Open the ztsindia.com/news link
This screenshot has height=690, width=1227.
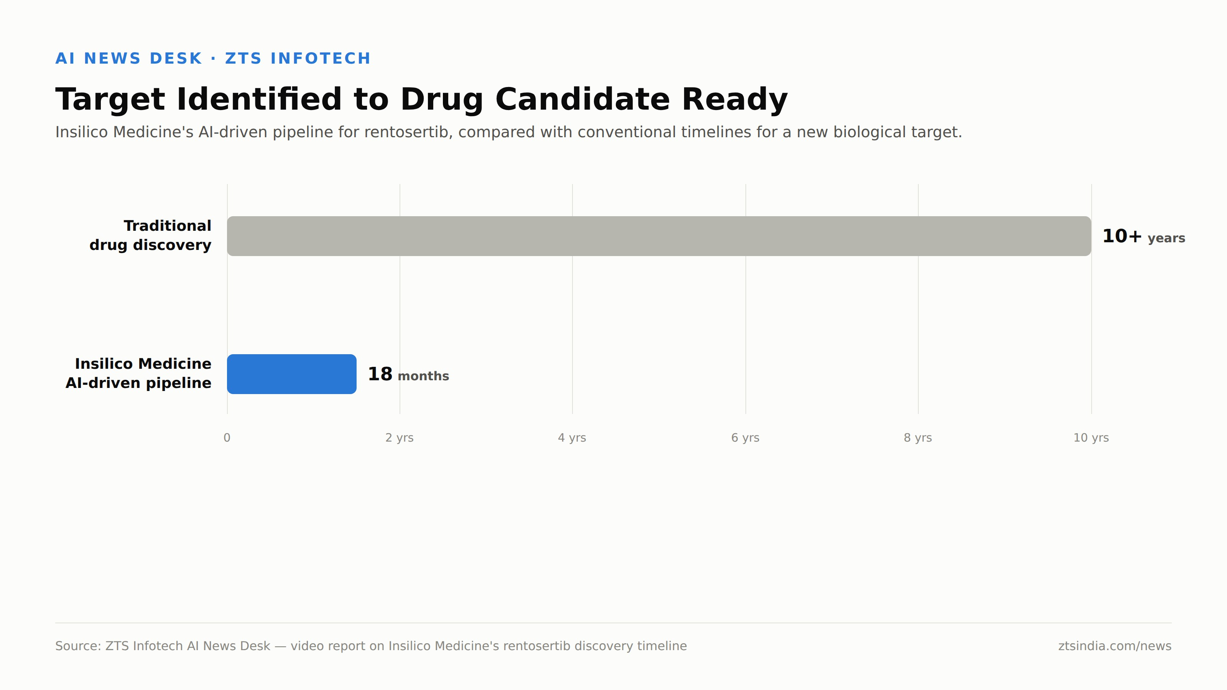coord(1115,646)
